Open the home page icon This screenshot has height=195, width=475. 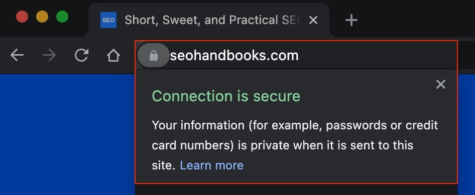pyautogui.click(x=113, y=56)
